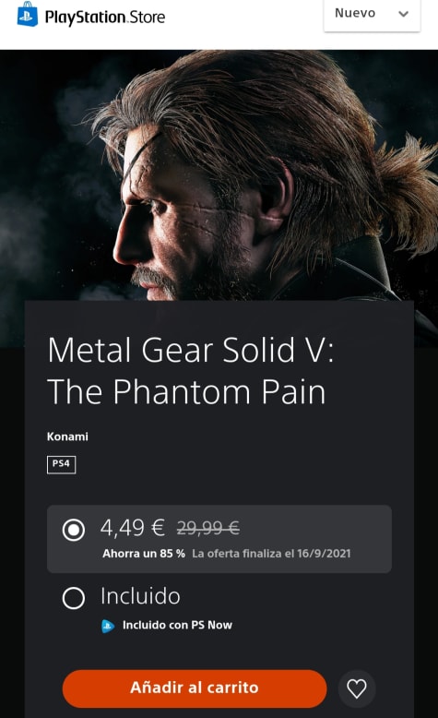Click the Incluido con PS Now label
The height and width of the screenshot is (718, 438).
tap(177, 625)
